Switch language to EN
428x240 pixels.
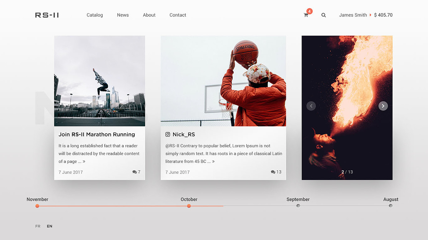pyautogui.click(x=49, y=226)
